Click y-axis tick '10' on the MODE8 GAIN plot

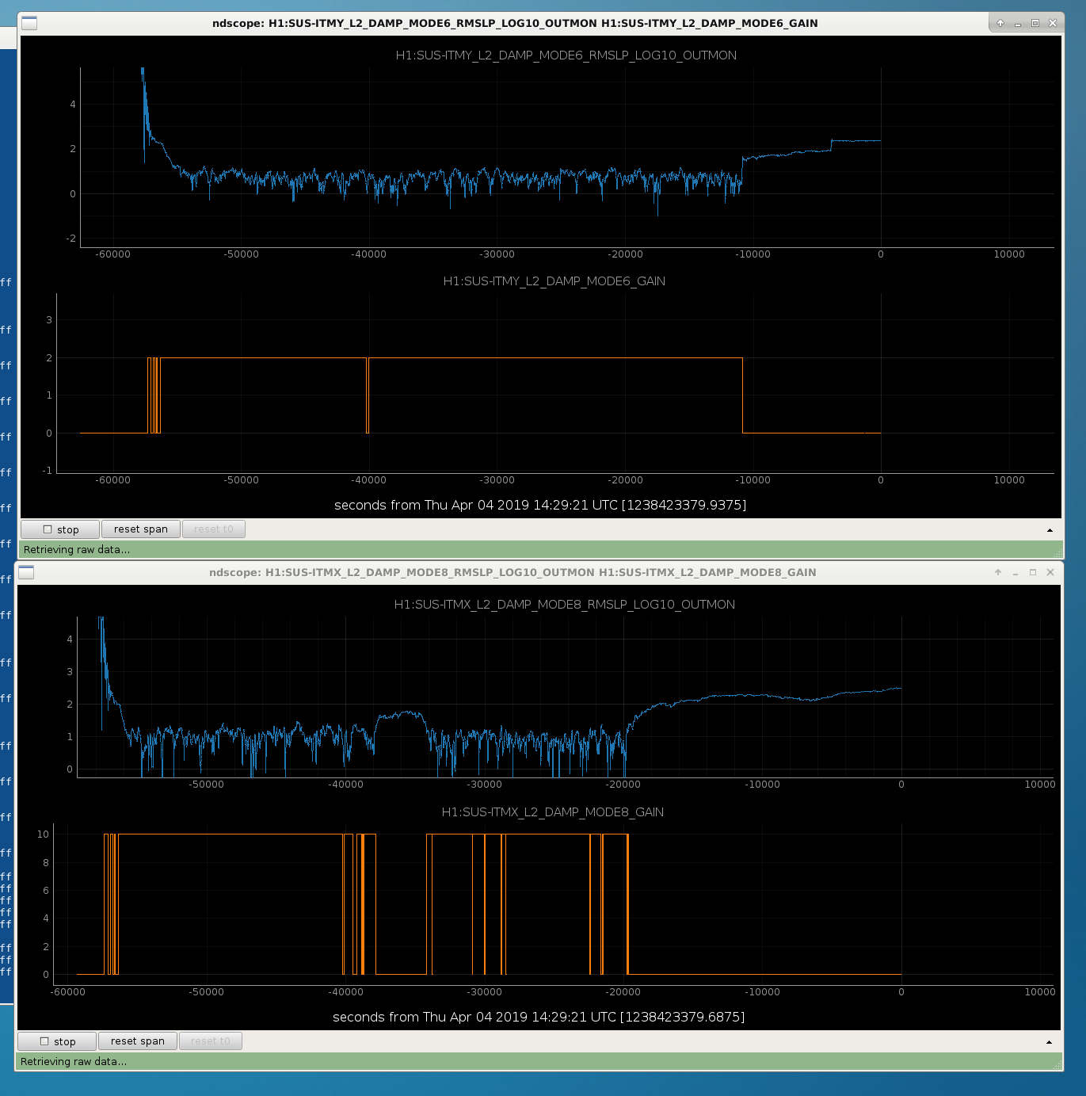pos(43,834)
